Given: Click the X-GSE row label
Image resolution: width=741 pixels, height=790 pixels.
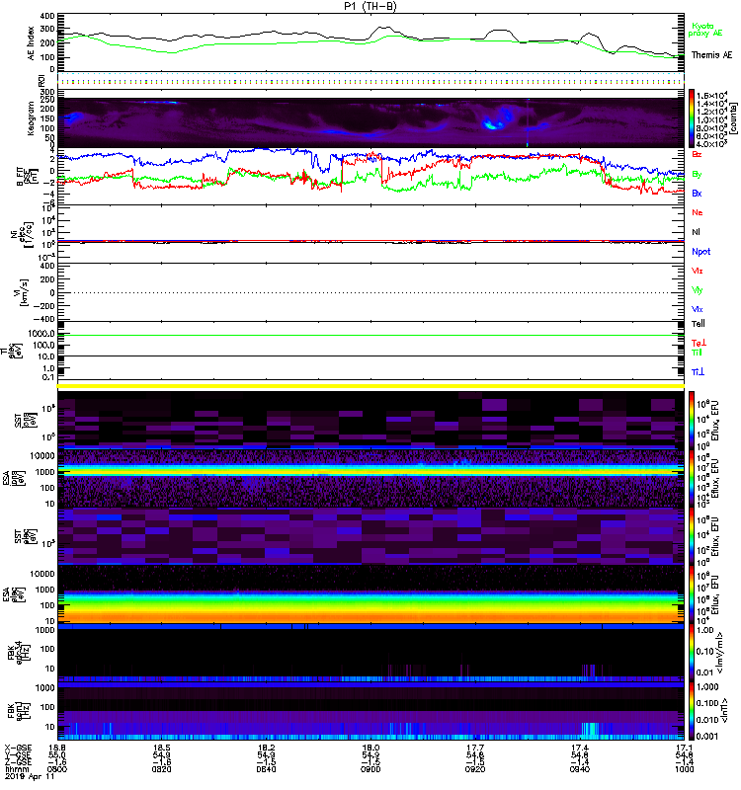Looking at the screenshot, I should pyautogui.click(x=18, y=748).
